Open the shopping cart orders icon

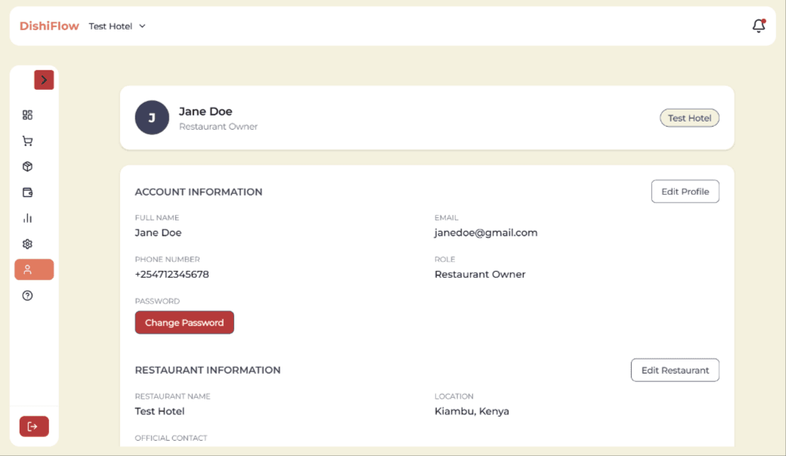[x=28, y=141]
